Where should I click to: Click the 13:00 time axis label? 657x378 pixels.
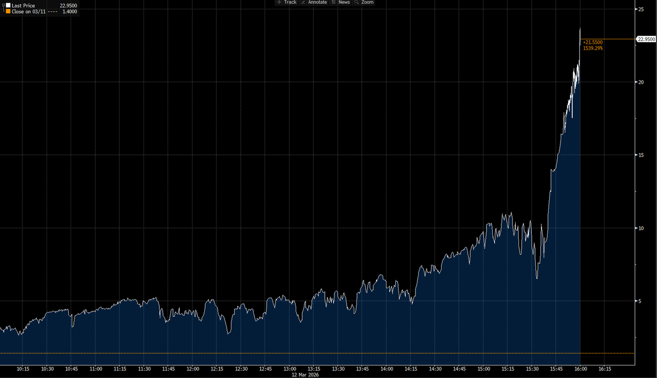[290, 369]
